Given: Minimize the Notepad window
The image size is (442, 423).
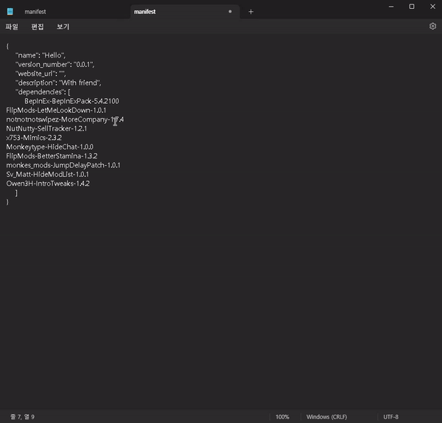Looking at the screenshot, I should pos(391,7).
